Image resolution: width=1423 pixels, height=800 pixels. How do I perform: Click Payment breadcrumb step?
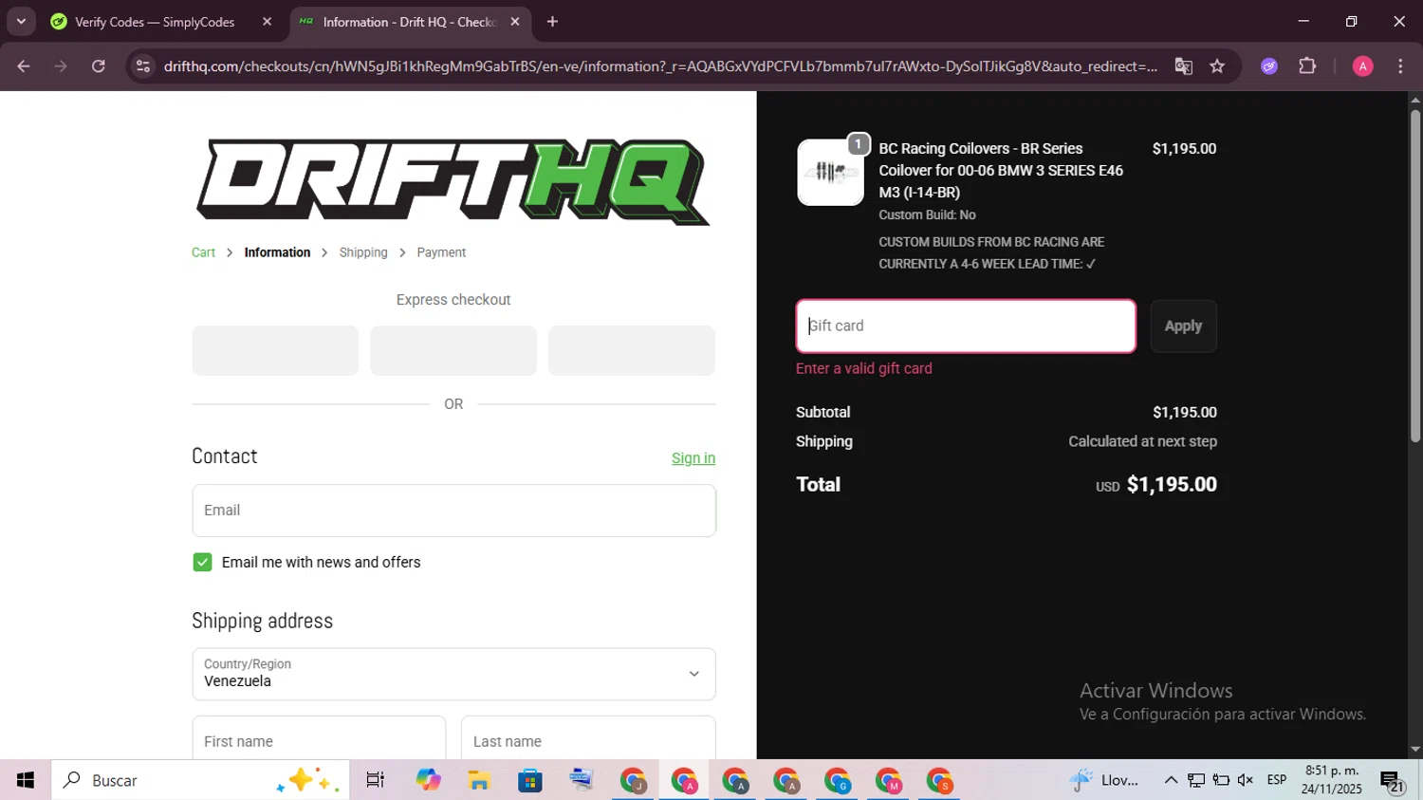(x=441, y=252)
